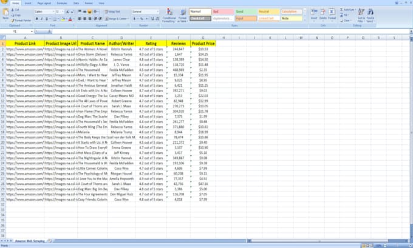Center text horizontally

85,19
